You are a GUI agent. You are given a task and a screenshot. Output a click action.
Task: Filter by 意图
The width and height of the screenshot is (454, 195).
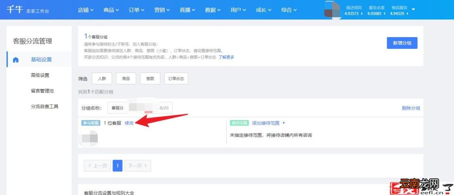point(150,79)
